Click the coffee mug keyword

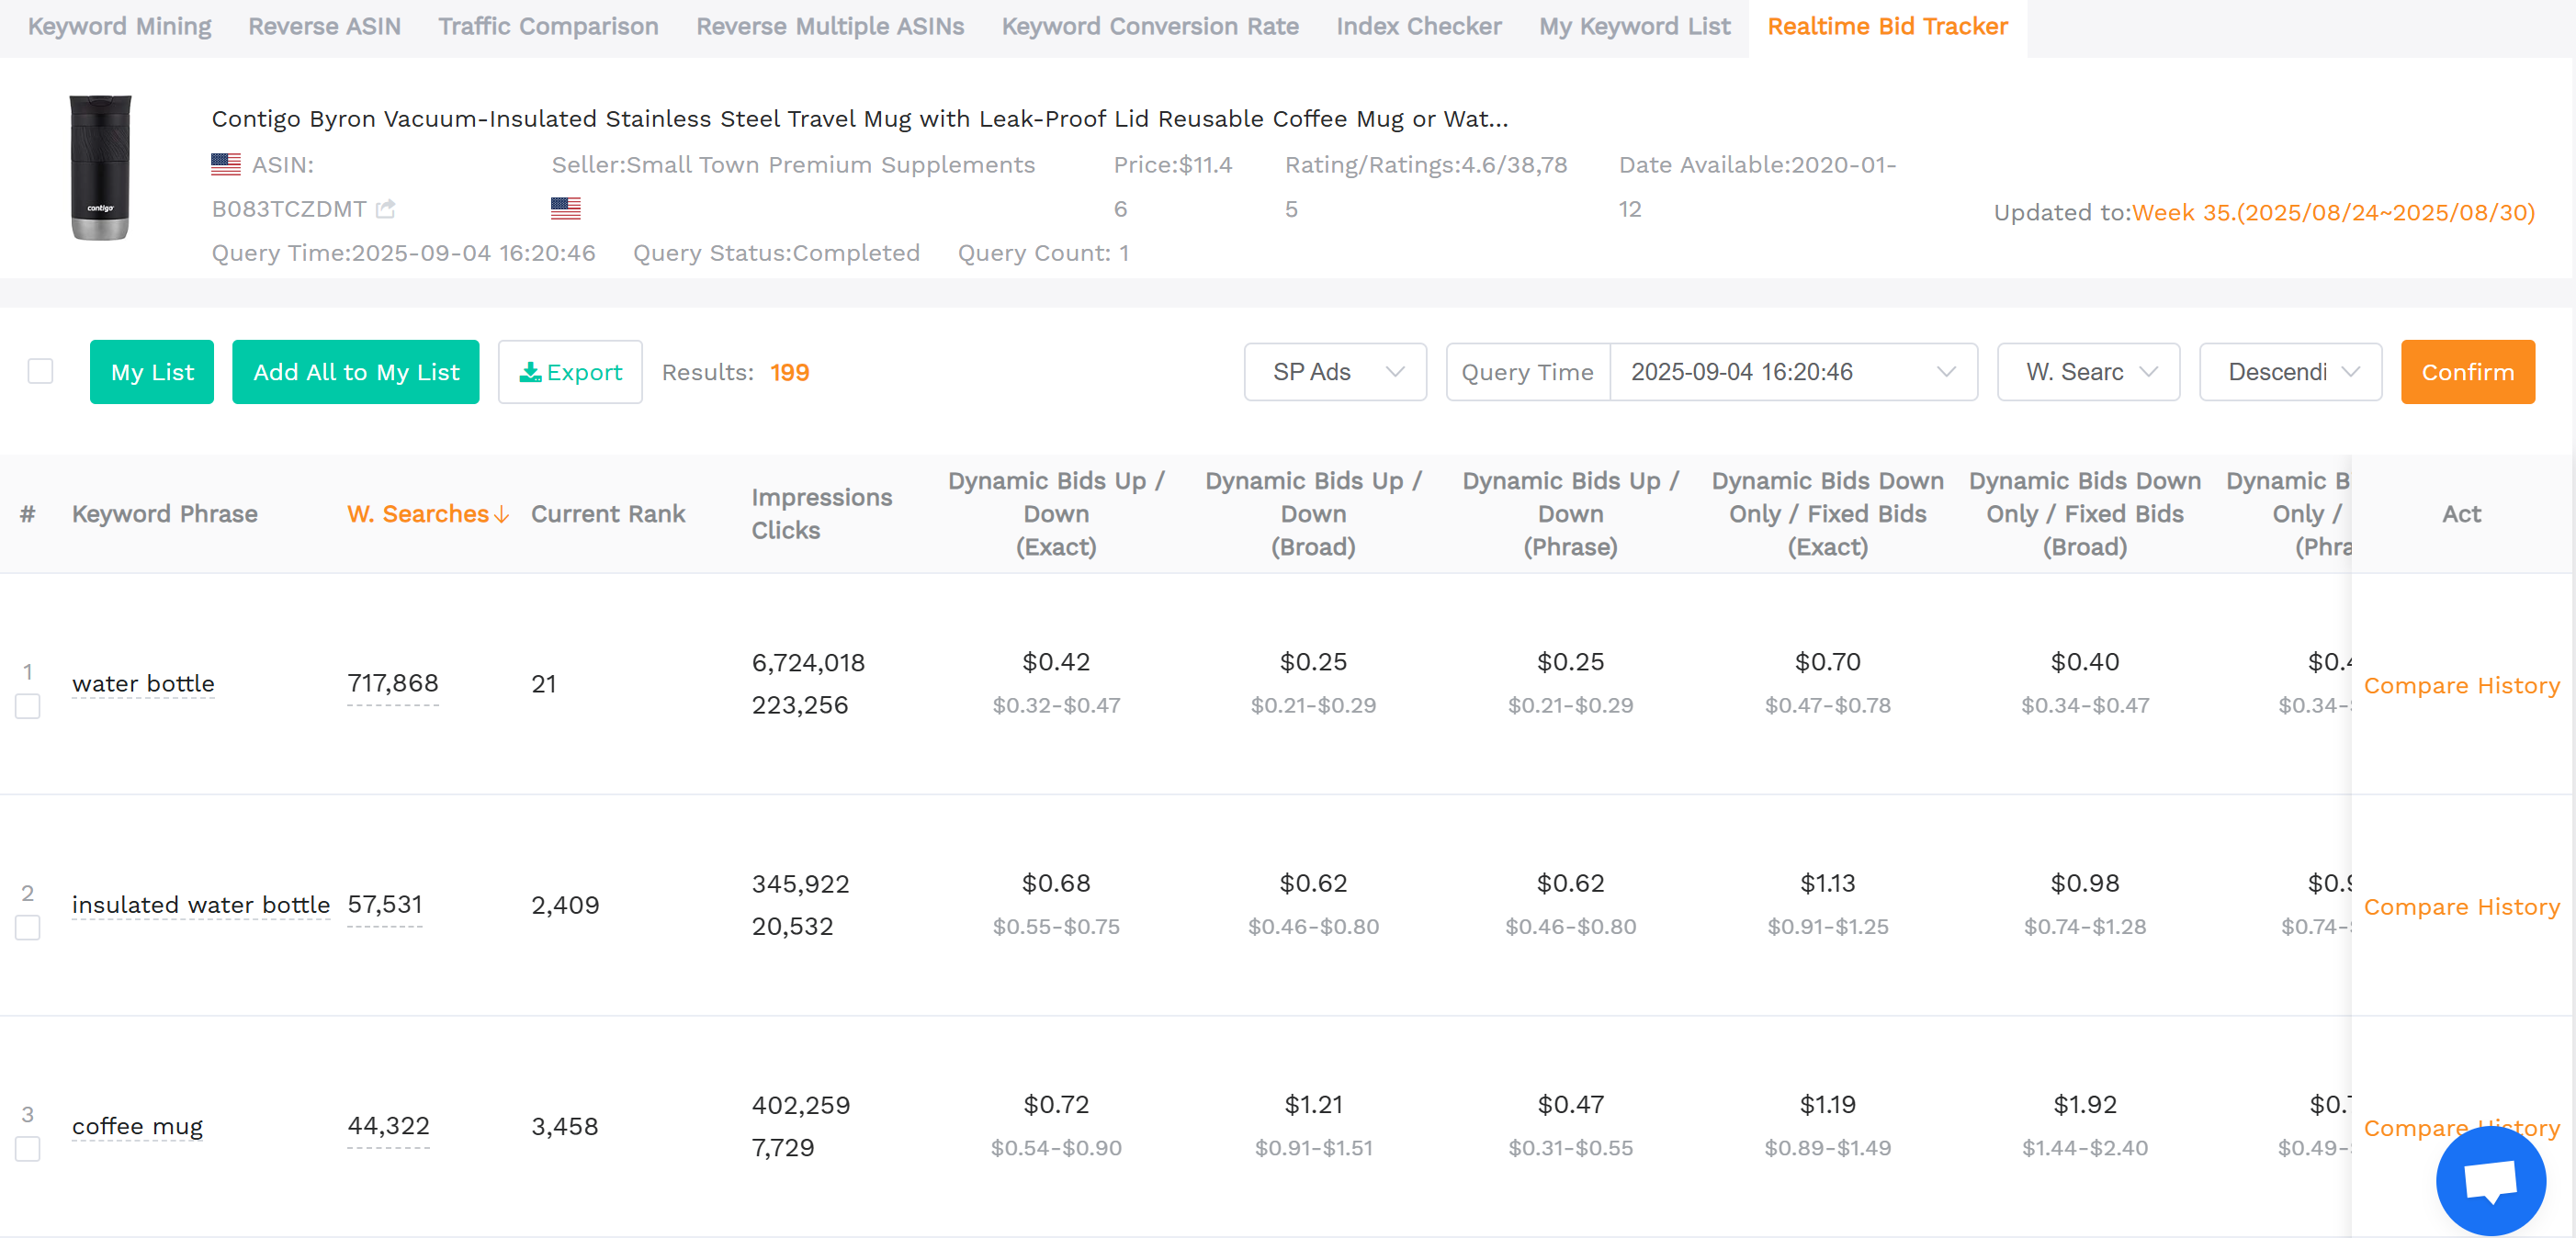click(x=137, y=1126)
